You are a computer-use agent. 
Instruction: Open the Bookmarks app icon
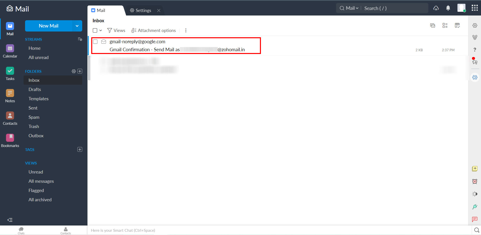coord(10,140)
